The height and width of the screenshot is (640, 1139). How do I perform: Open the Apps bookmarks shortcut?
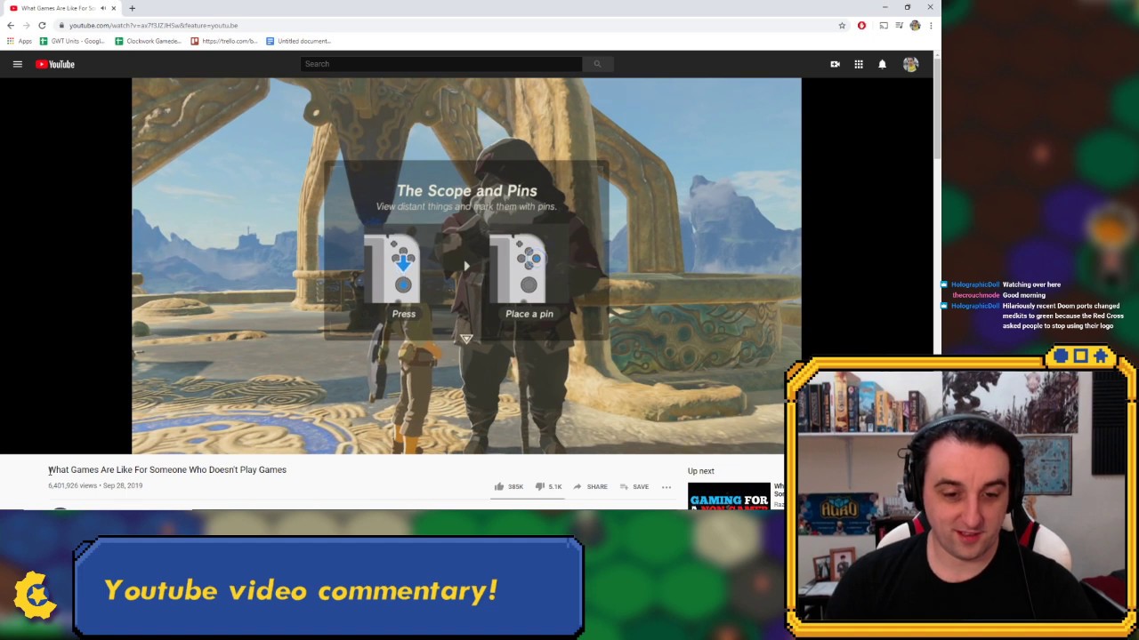(x=20, y=41)
